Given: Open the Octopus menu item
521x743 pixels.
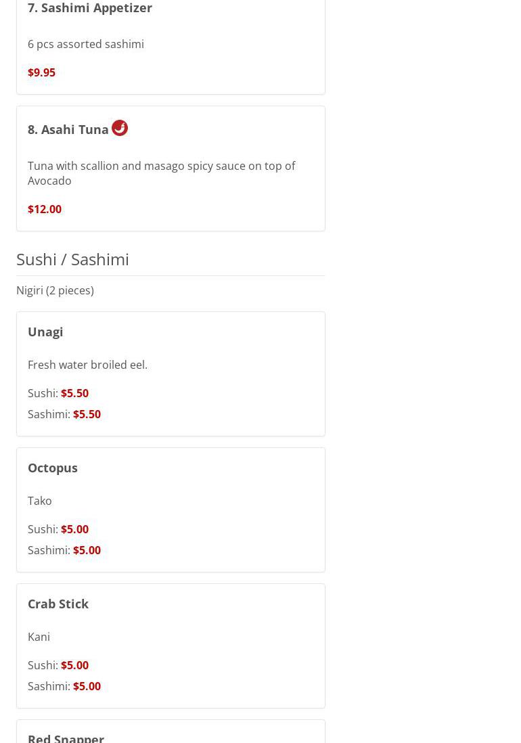Looking at the screenshot, I should pos(53,468).
